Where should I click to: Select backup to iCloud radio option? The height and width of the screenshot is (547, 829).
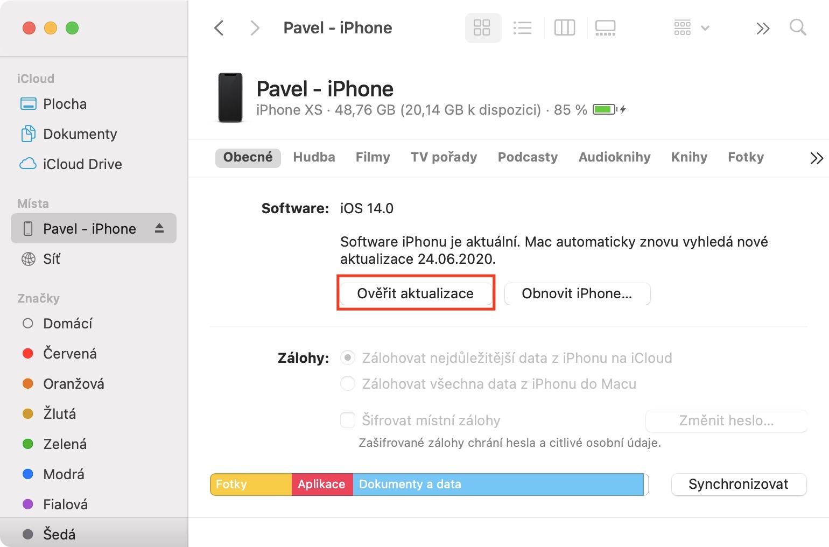tap(348, 357)
